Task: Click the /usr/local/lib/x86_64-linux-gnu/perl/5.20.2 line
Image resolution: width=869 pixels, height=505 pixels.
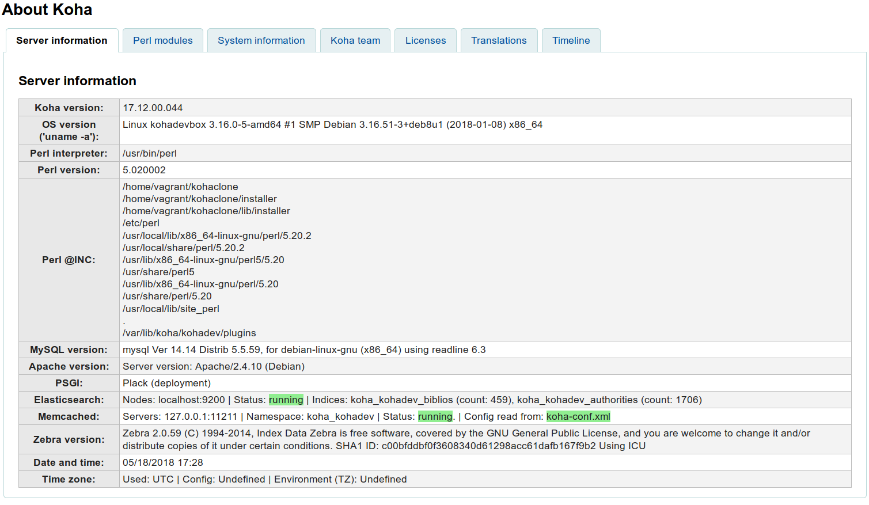Action: point(217,236)
